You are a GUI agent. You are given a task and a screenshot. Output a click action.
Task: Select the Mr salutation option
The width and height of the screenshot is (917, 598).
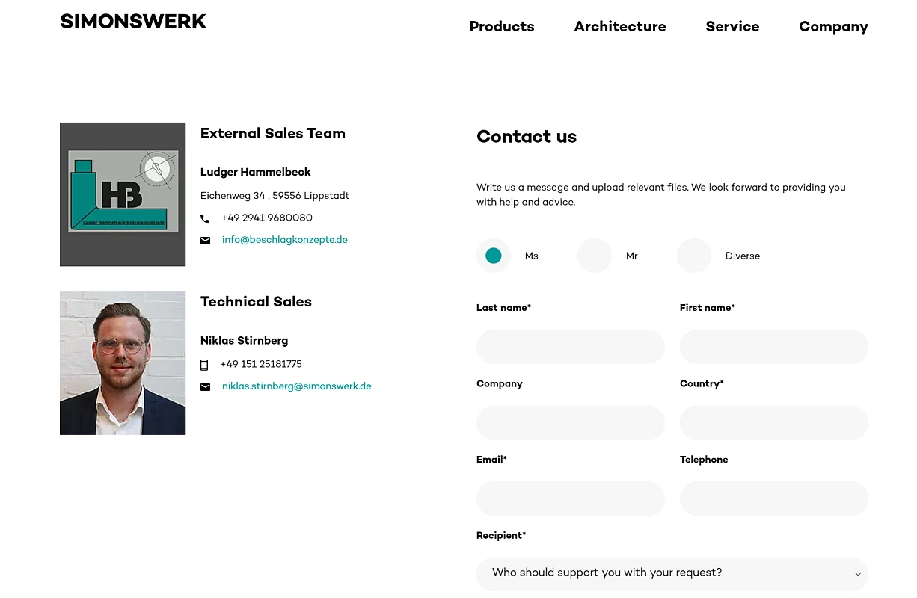click(595, 256)
